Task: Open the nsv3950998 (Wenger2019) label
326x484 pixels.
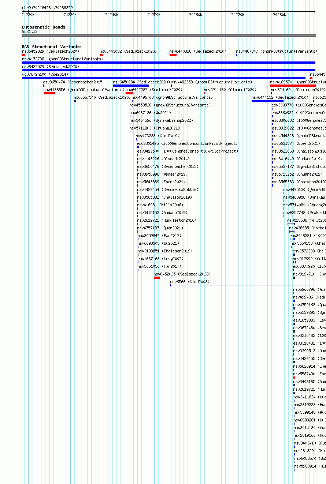Action: pos(162,174)
